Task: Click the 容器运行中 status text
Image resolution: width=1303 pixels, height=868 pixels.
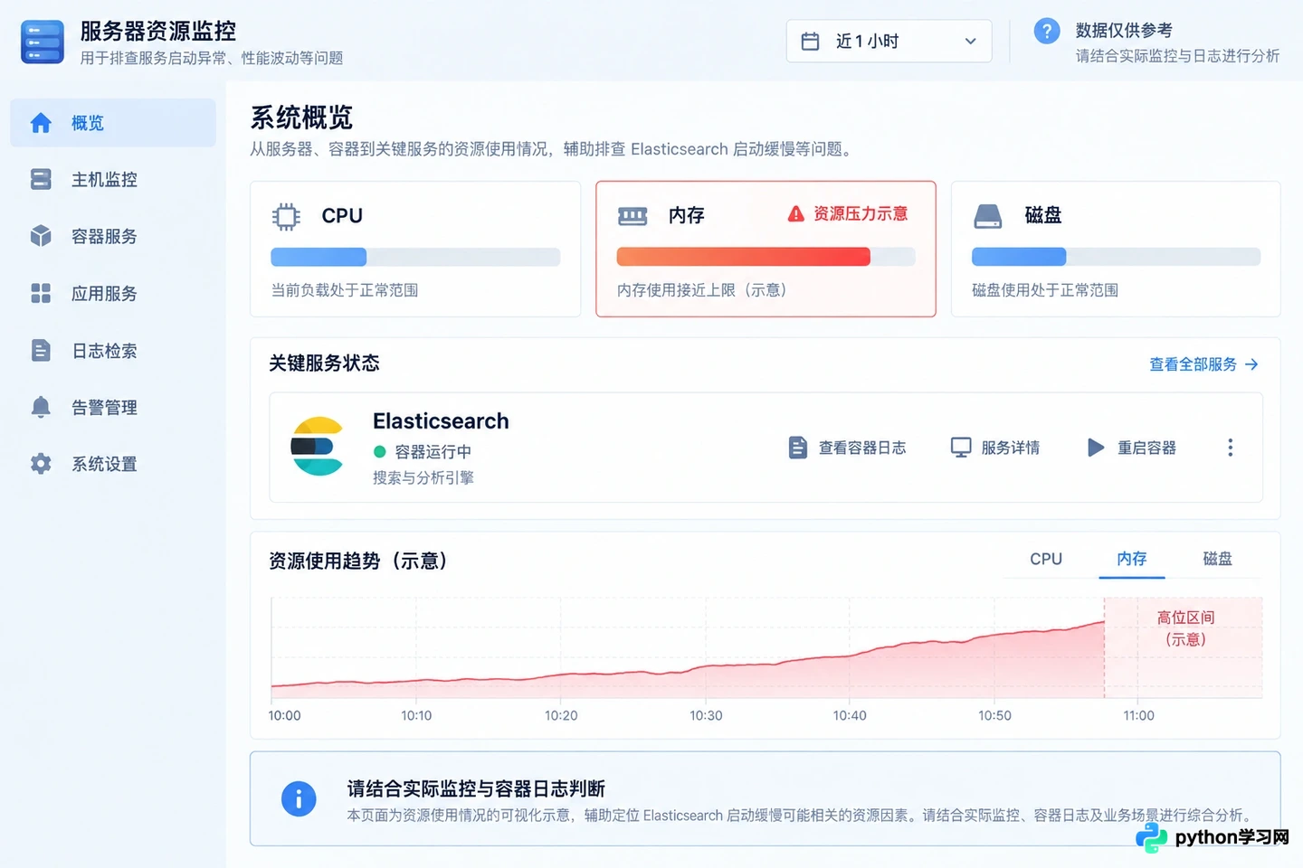Action: (x=433, y=451)
